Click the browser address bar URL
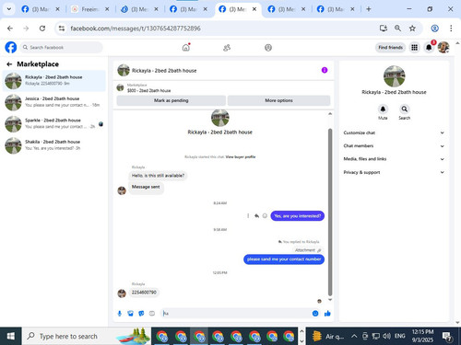461x345 pixels. 136,29
